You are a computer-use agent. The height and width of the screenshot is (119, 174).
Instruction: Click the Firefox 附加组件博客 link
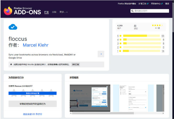pyautogui.click(x=127, y=4)
